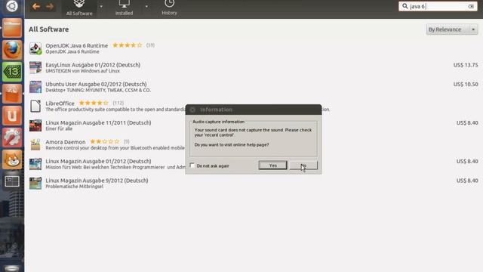Launch Firefox from the launcher
The image size is (483, 272).
[12, 50]
